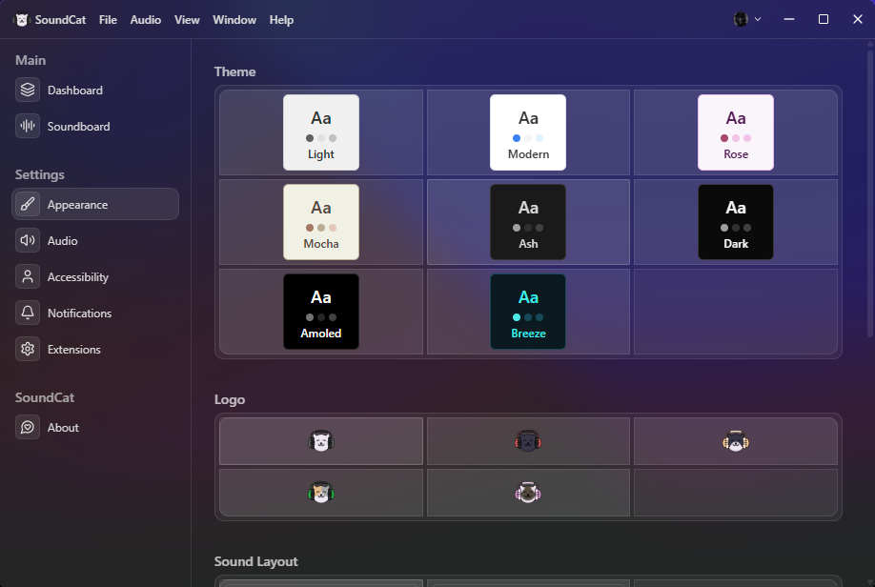Image resolution: width=875 pixels, height=587 pixels.
Task: Open the Audio menu in the menu bar
Action: click(x=146, y=20)
